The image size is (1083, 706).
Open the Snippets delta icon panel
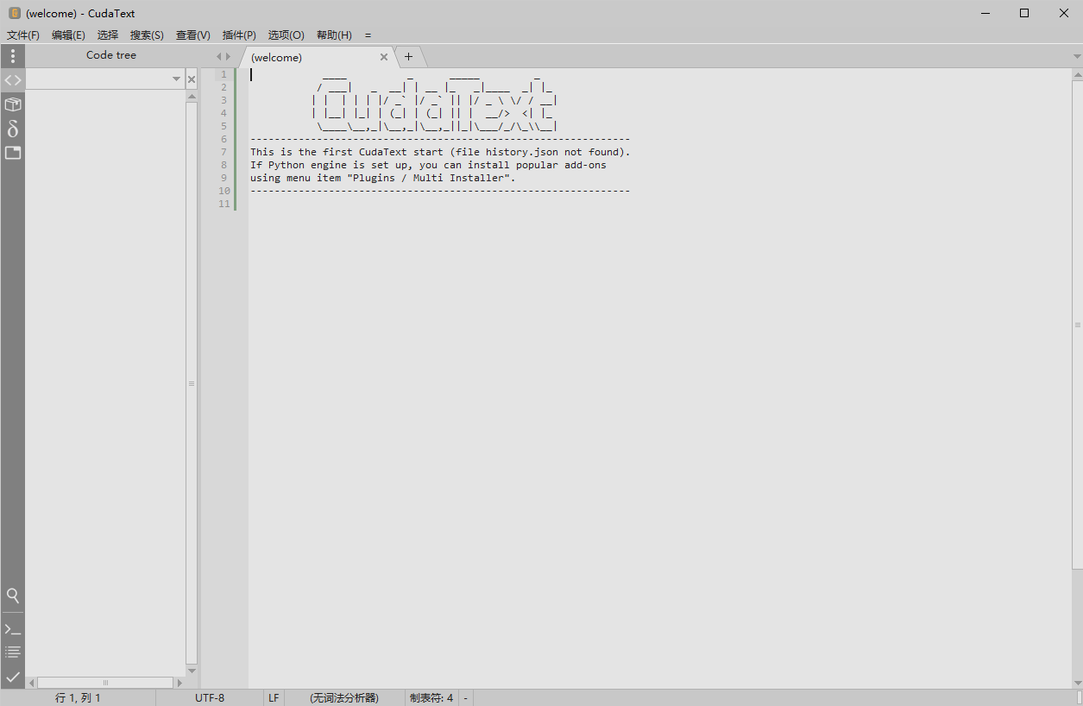pos(13,129)
